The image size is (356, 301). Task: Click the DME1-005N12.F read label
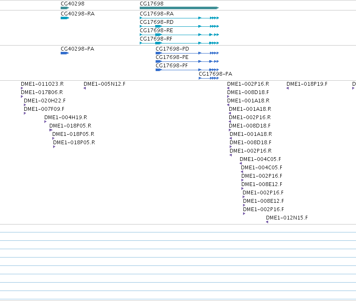[x=105, y=84]
